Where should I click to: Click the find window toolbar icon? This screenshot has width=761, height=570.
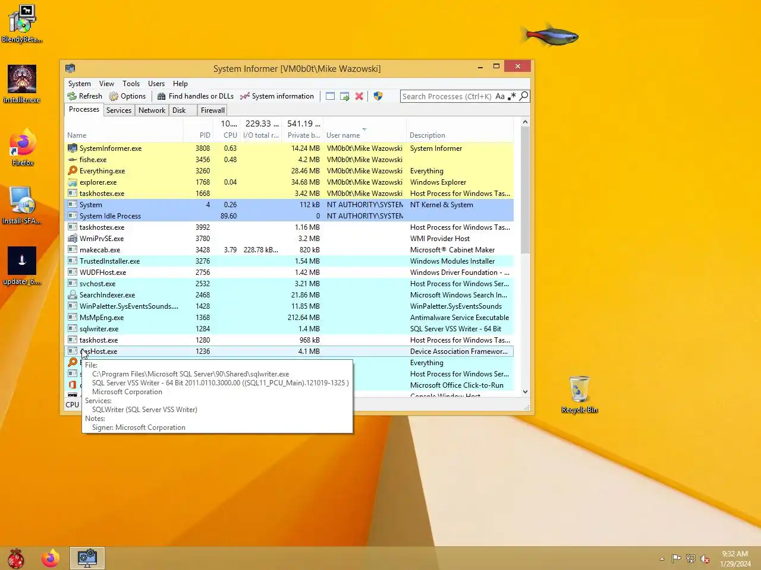pos(330,96)
